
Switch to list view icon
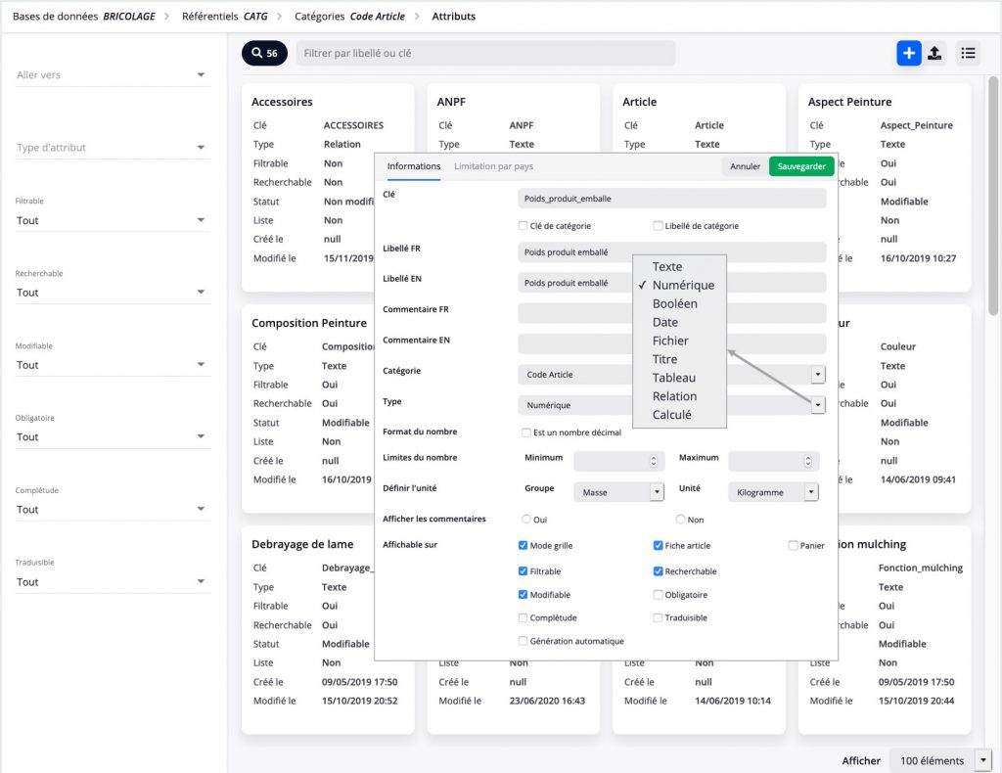coord(968,53)
